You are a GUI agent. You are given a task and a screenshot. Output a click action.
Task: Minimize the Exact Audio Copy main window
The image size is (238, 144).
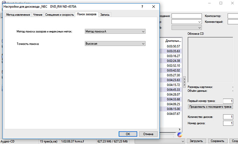[205, 3]
